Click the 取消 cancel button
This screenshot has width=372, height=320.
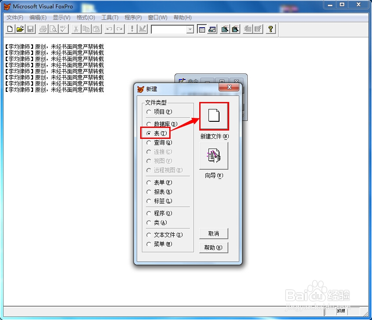tap(213, 233)
